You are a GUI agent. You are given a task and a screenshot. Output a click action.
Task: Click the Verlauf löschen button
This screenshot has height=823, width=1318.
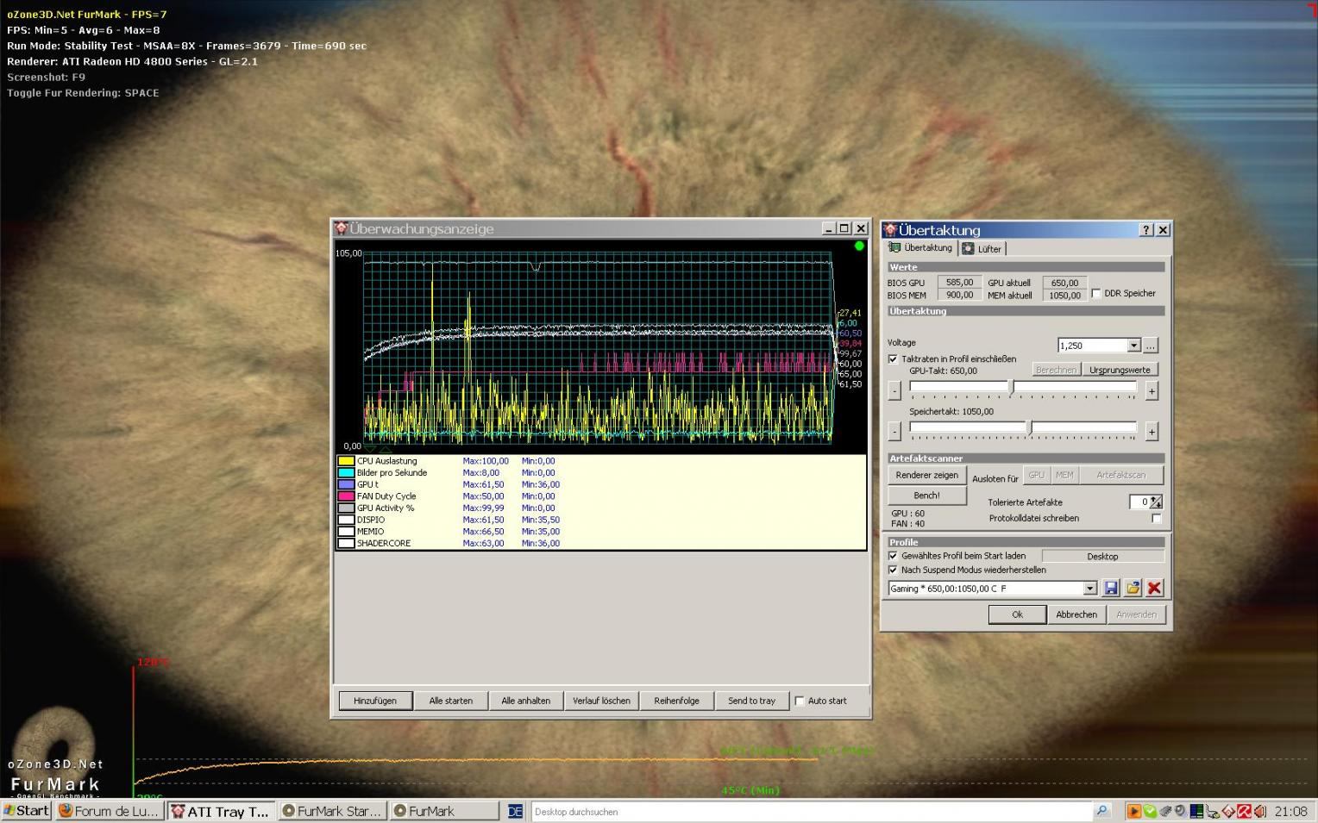coord(601,701)
